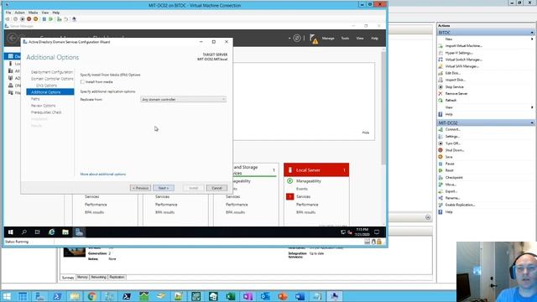Image resolution: width=537 pixels, height=302 pixels.
Task: Click the Reset VM toolbar icon
Action: coord(50,19)
